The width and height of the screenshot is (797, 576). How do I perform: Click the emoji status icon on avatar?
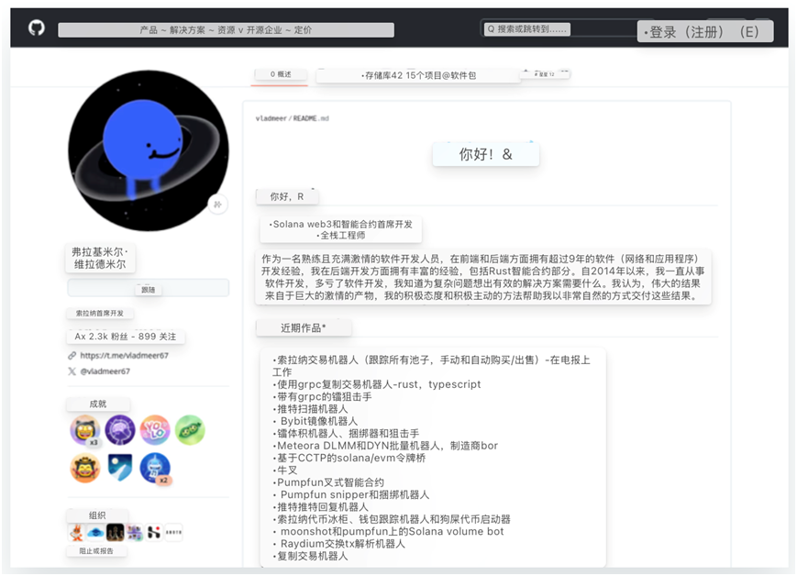coord(217,205)
